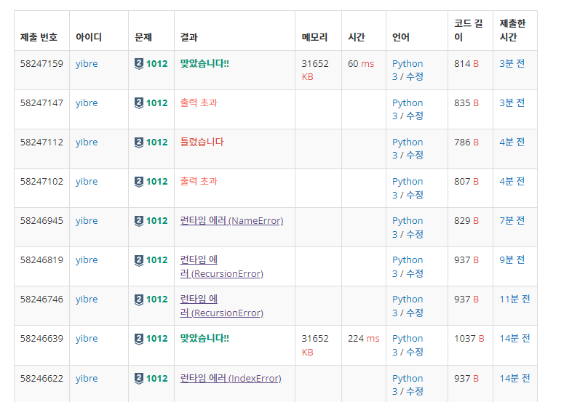Open 런타임 에러 (RecursionError) link in row 58246819
The width and height of the screenshot is (572, 402).
tap(221, 267)
